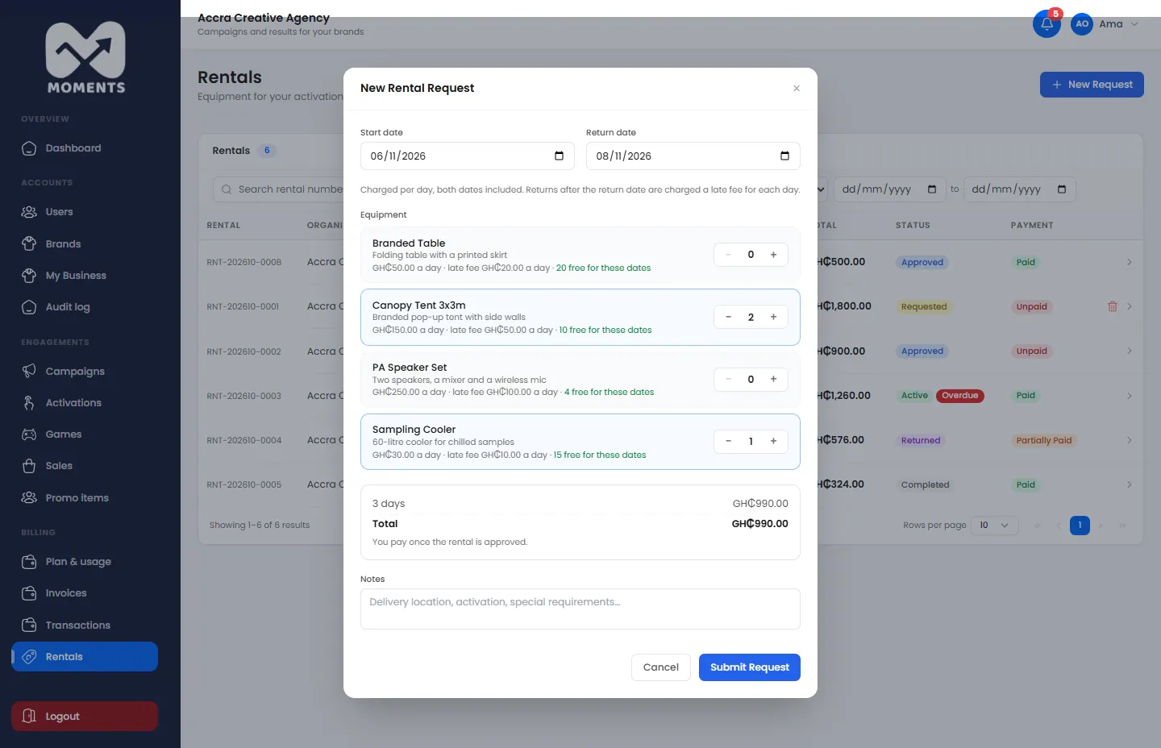The image size is (1161, 748).
Task: Close the New Rental Request dialog
Action: click(x=797, y=88)
